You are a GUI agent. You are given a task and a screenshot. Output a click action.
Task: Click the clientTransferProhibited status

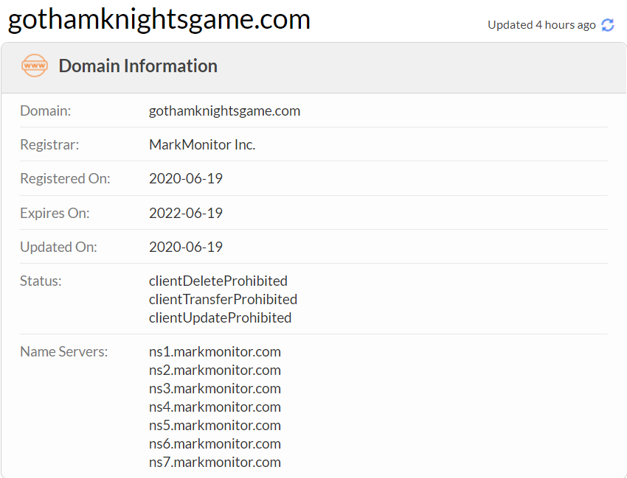pos(223,299)
